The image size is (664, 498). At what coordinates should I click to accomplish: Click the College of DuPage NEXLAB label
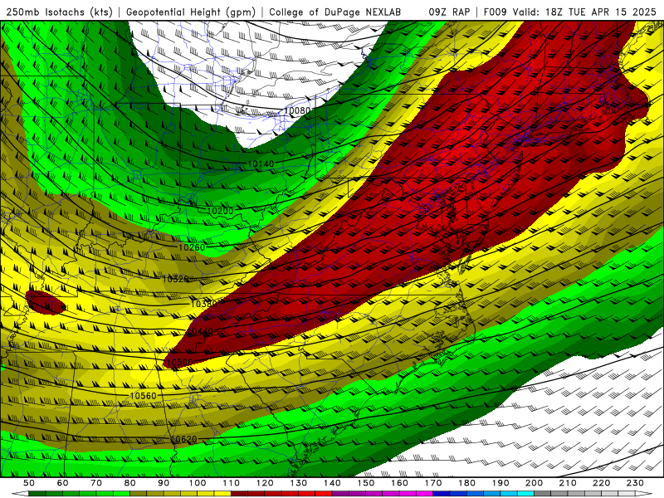pyautogui.click(x=334, y=12)
